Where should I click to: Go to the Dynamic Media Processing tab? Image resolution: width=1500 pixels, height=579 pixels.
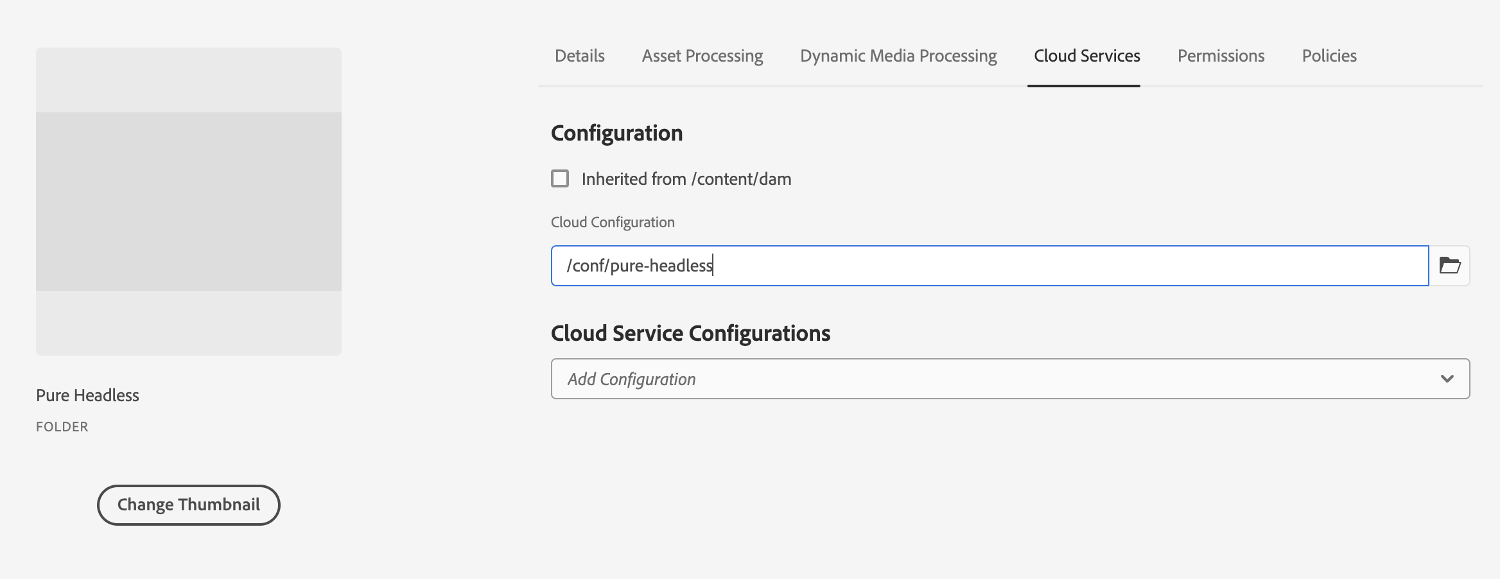(898, 56)
